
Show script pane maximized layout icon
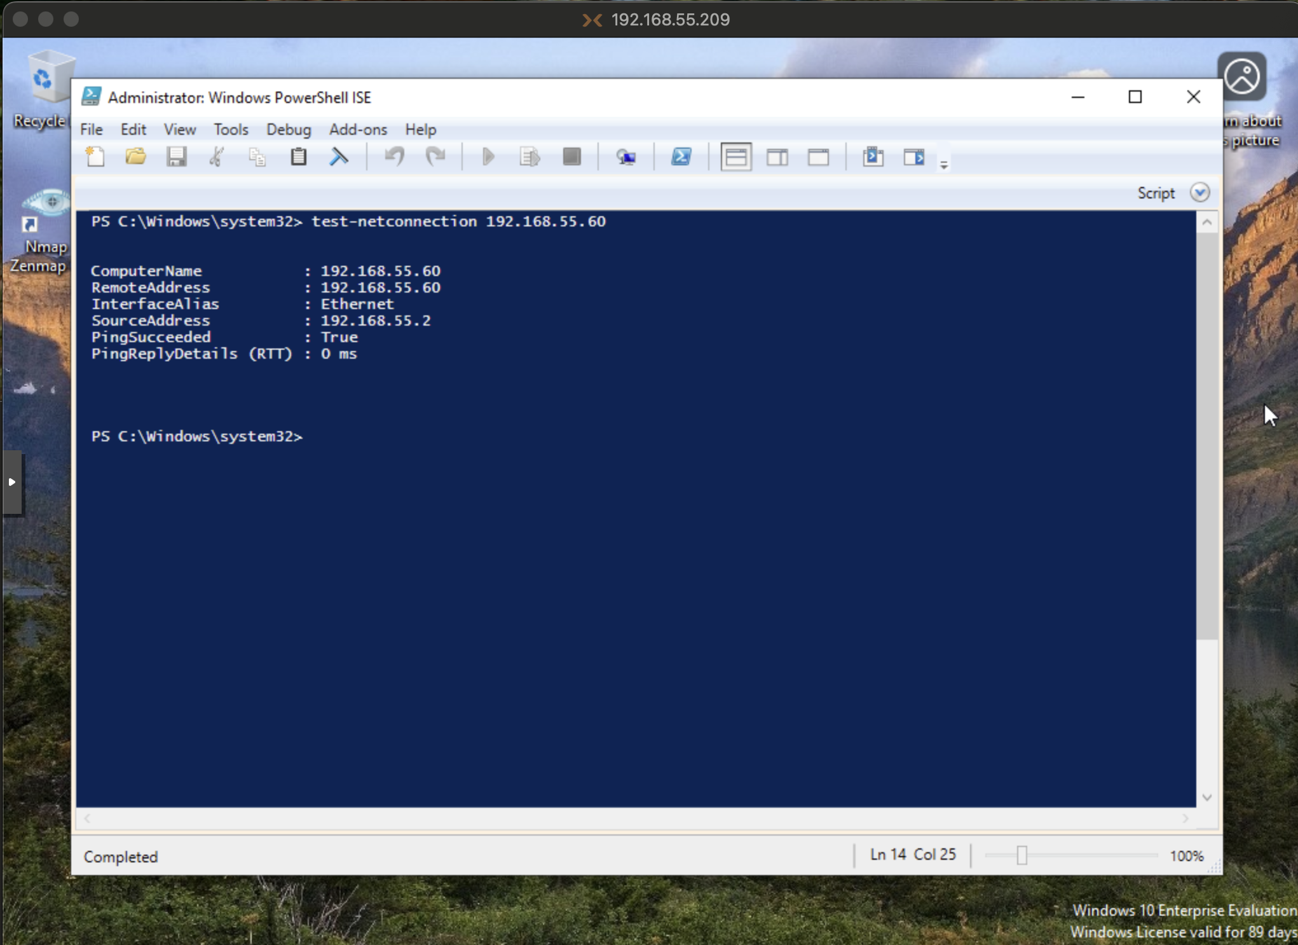coord(819,156)
